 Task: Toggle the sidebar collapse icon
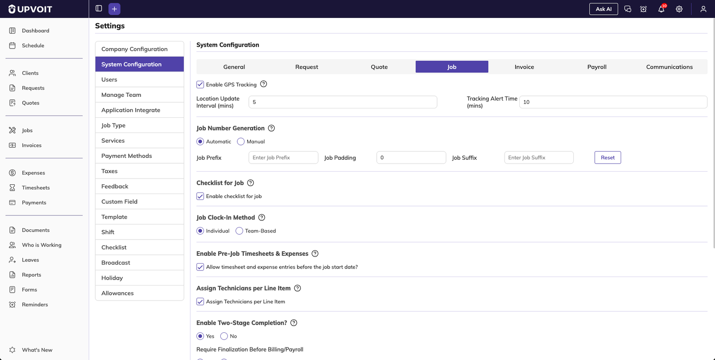(x=99, y=8)
